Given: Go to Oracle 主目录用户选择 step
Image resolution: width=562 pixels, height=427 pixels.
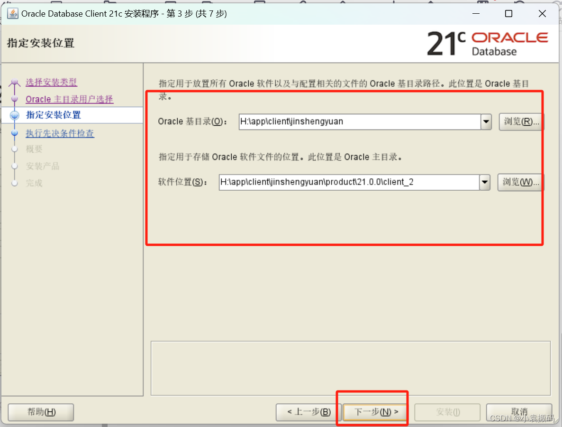Looking at the screenshot, I should (x=70, y=99).
